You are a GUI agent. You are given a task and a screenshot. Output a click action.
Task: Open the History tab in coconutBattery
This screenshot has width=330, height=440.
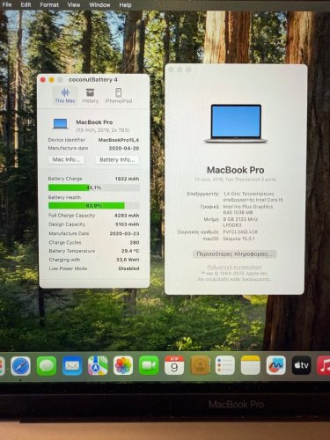click(90, 96)
